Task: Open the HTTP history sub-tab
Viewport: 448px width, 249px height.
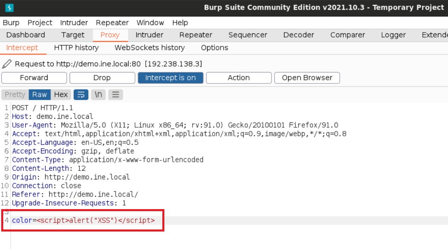Action: pos(76,48)
